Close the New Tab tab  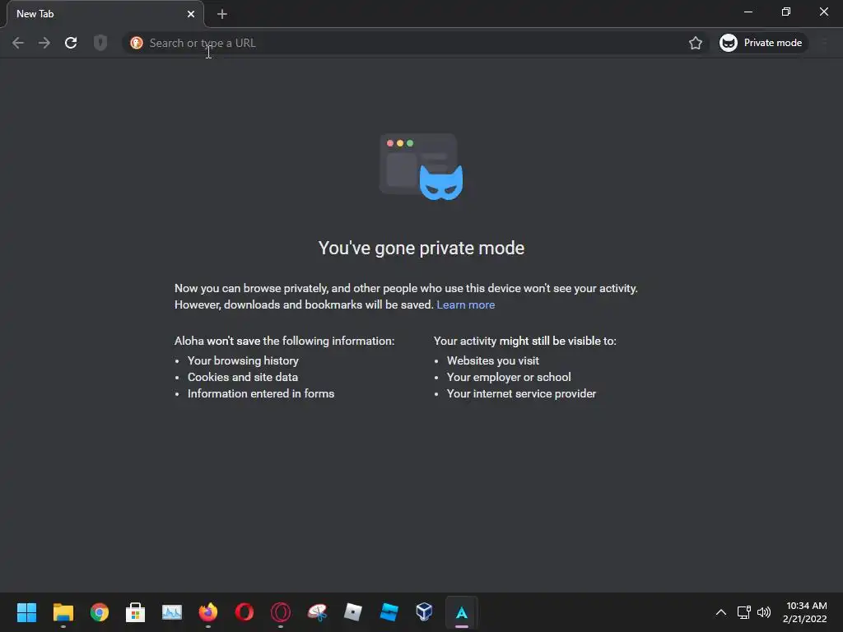point(191,14)
